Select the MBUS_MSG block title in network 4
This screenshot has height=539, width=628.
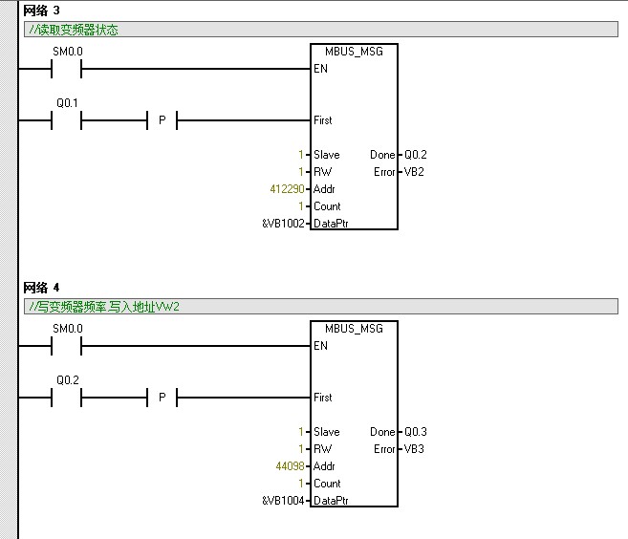point(354,329)
